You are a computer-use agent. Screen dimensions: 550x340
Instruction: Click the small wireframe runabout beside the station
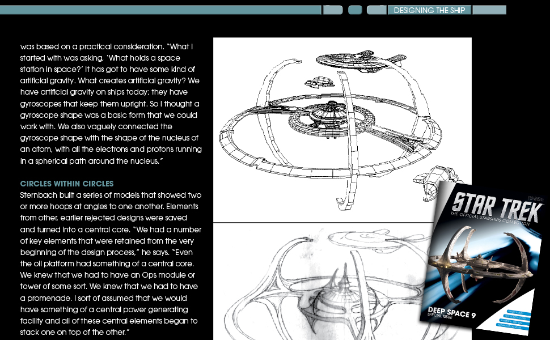(319, 83)
